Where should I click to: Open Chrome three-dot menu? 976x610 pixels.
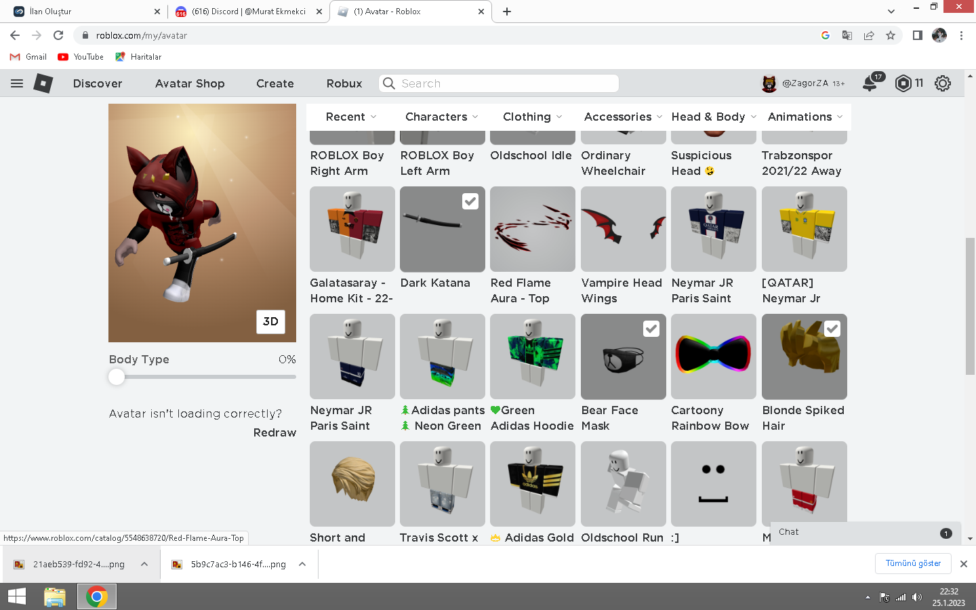[961, 35]
